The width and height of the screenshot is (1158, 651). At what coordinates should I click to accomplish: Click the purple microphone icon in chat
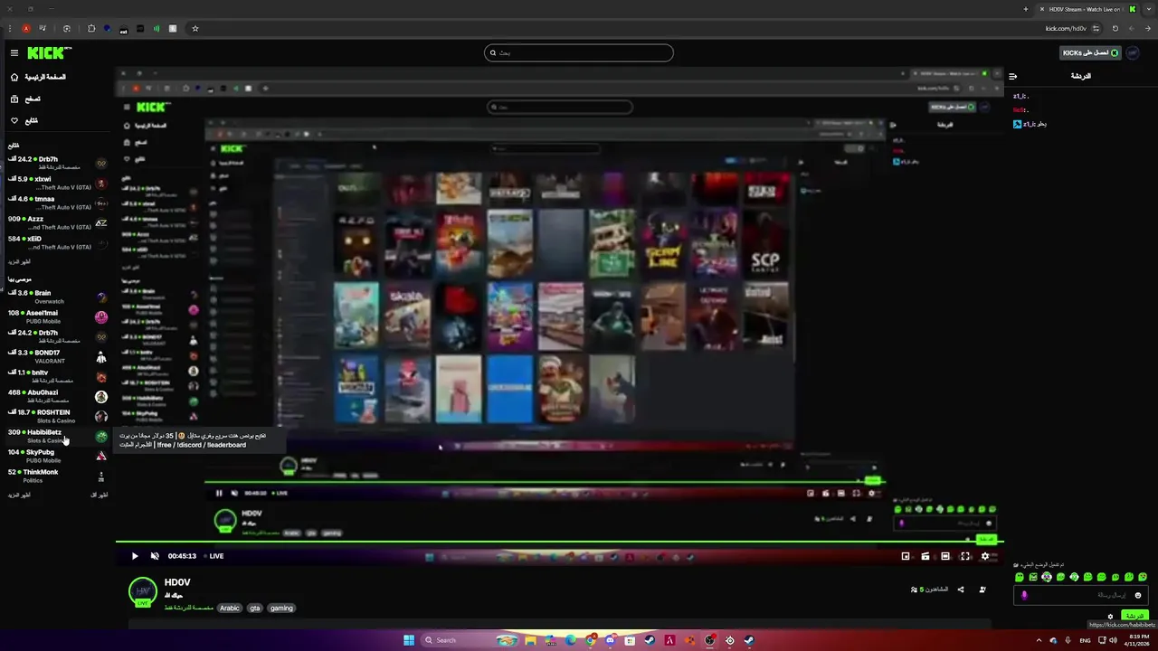[x=1024, y=595]
